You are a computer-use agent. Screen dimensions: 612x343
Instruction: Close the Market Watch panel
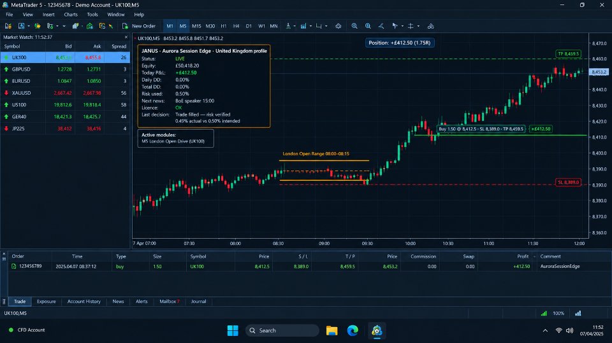[126, 37]
